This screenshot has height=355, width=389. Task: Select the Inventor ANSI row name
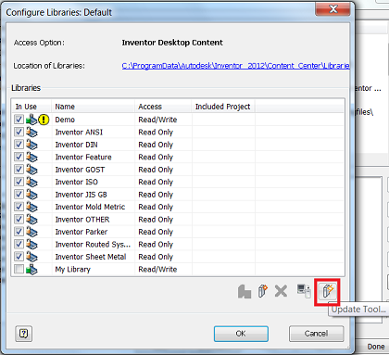pos(79,133)
